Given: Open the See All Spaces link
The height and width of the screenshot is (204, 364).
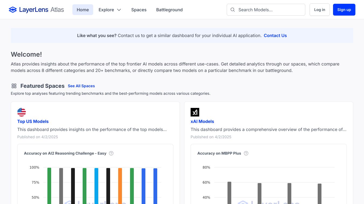Looking at the screenshot, I should pyautogui.click(x=81, y=86).
